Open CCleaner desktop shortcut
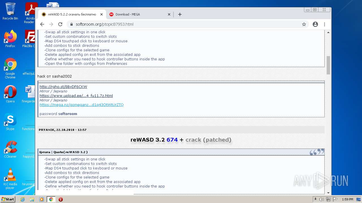This screenshot has height=203, width=362. [x=10, y=149]
